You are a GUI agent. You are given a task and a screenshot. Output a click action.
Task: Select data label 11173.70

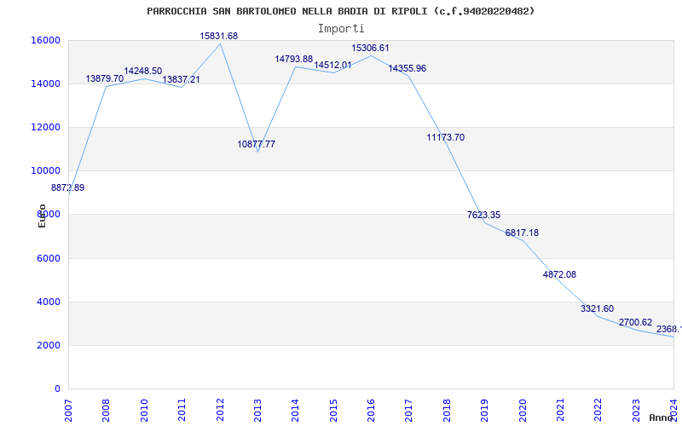click(x=445, y=137)
